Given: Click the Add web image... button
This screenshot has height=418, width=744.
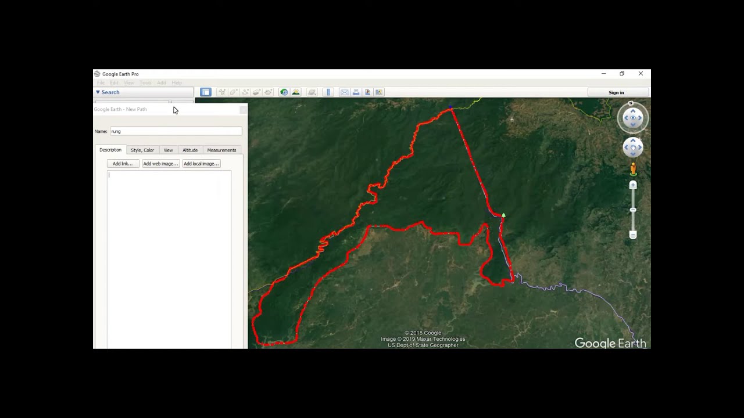Looking at the screenshot, I should pos(160,164).
